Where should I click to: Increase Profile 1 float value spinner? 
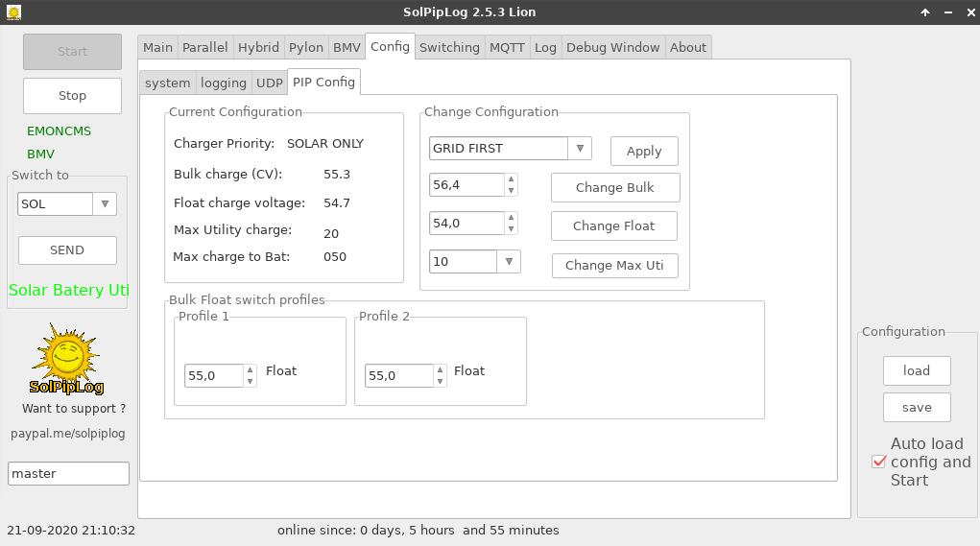pos(250,369)
